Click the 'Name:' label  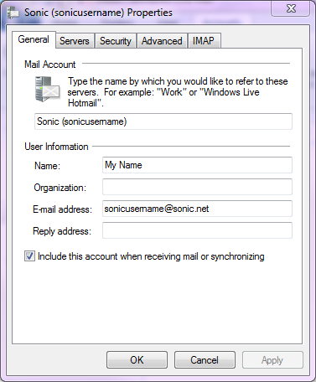[x=47, y=166]
